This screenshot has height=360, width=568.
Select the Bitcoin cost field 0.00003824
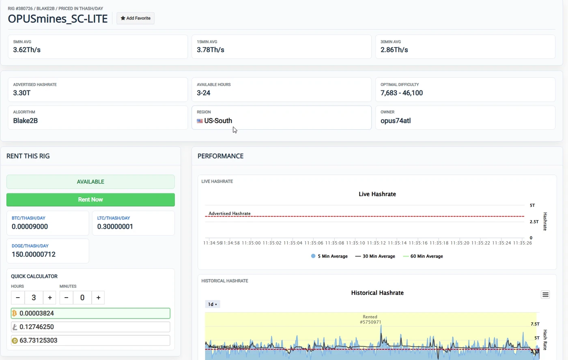tap(90, 313)
